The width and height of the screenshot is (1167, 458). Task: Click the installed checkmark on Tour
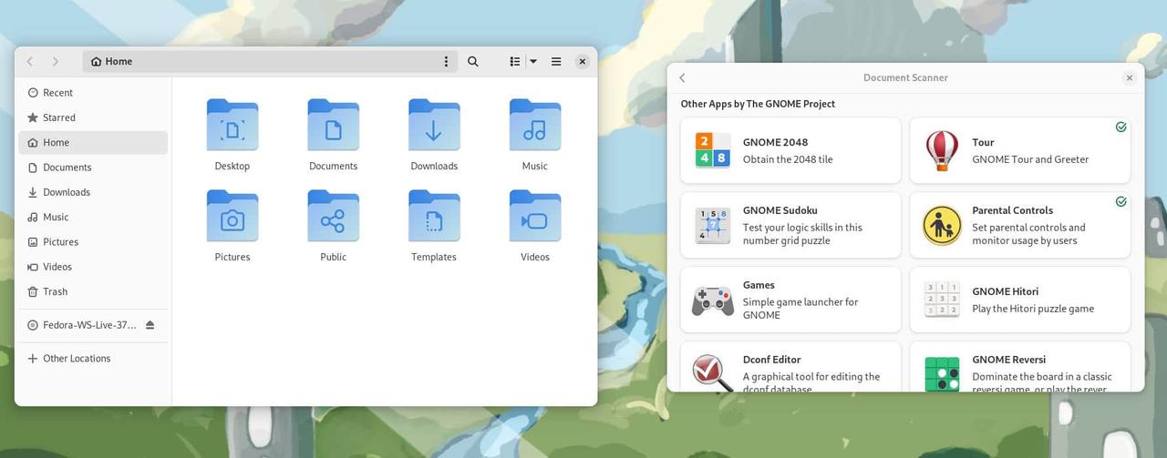[1121, 127]
